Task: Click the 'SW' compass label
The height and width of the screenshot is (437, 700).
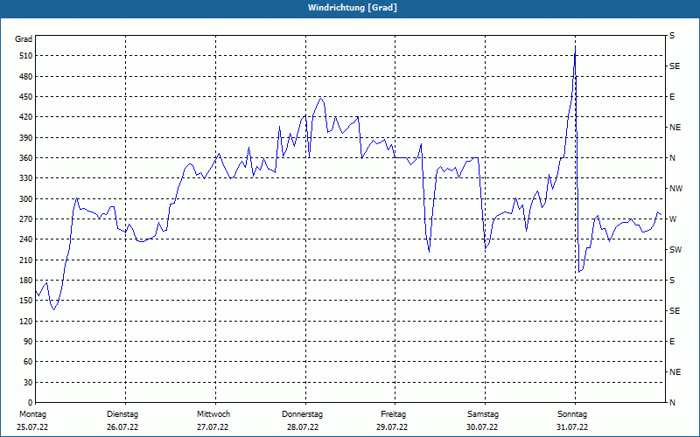Action: pos(675,250)
